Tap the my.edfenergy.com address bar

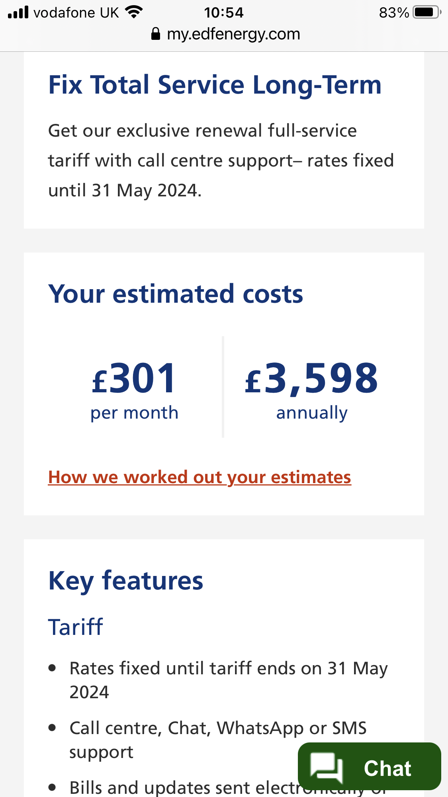pos(233,34)
